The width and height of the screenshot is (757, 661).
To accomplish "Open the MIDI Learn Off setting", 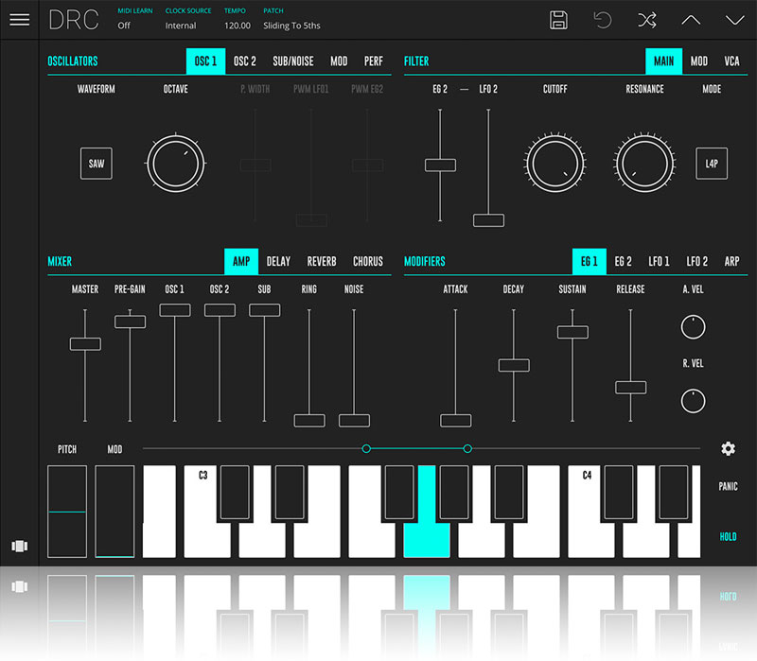I will click(x=124, y=26).
